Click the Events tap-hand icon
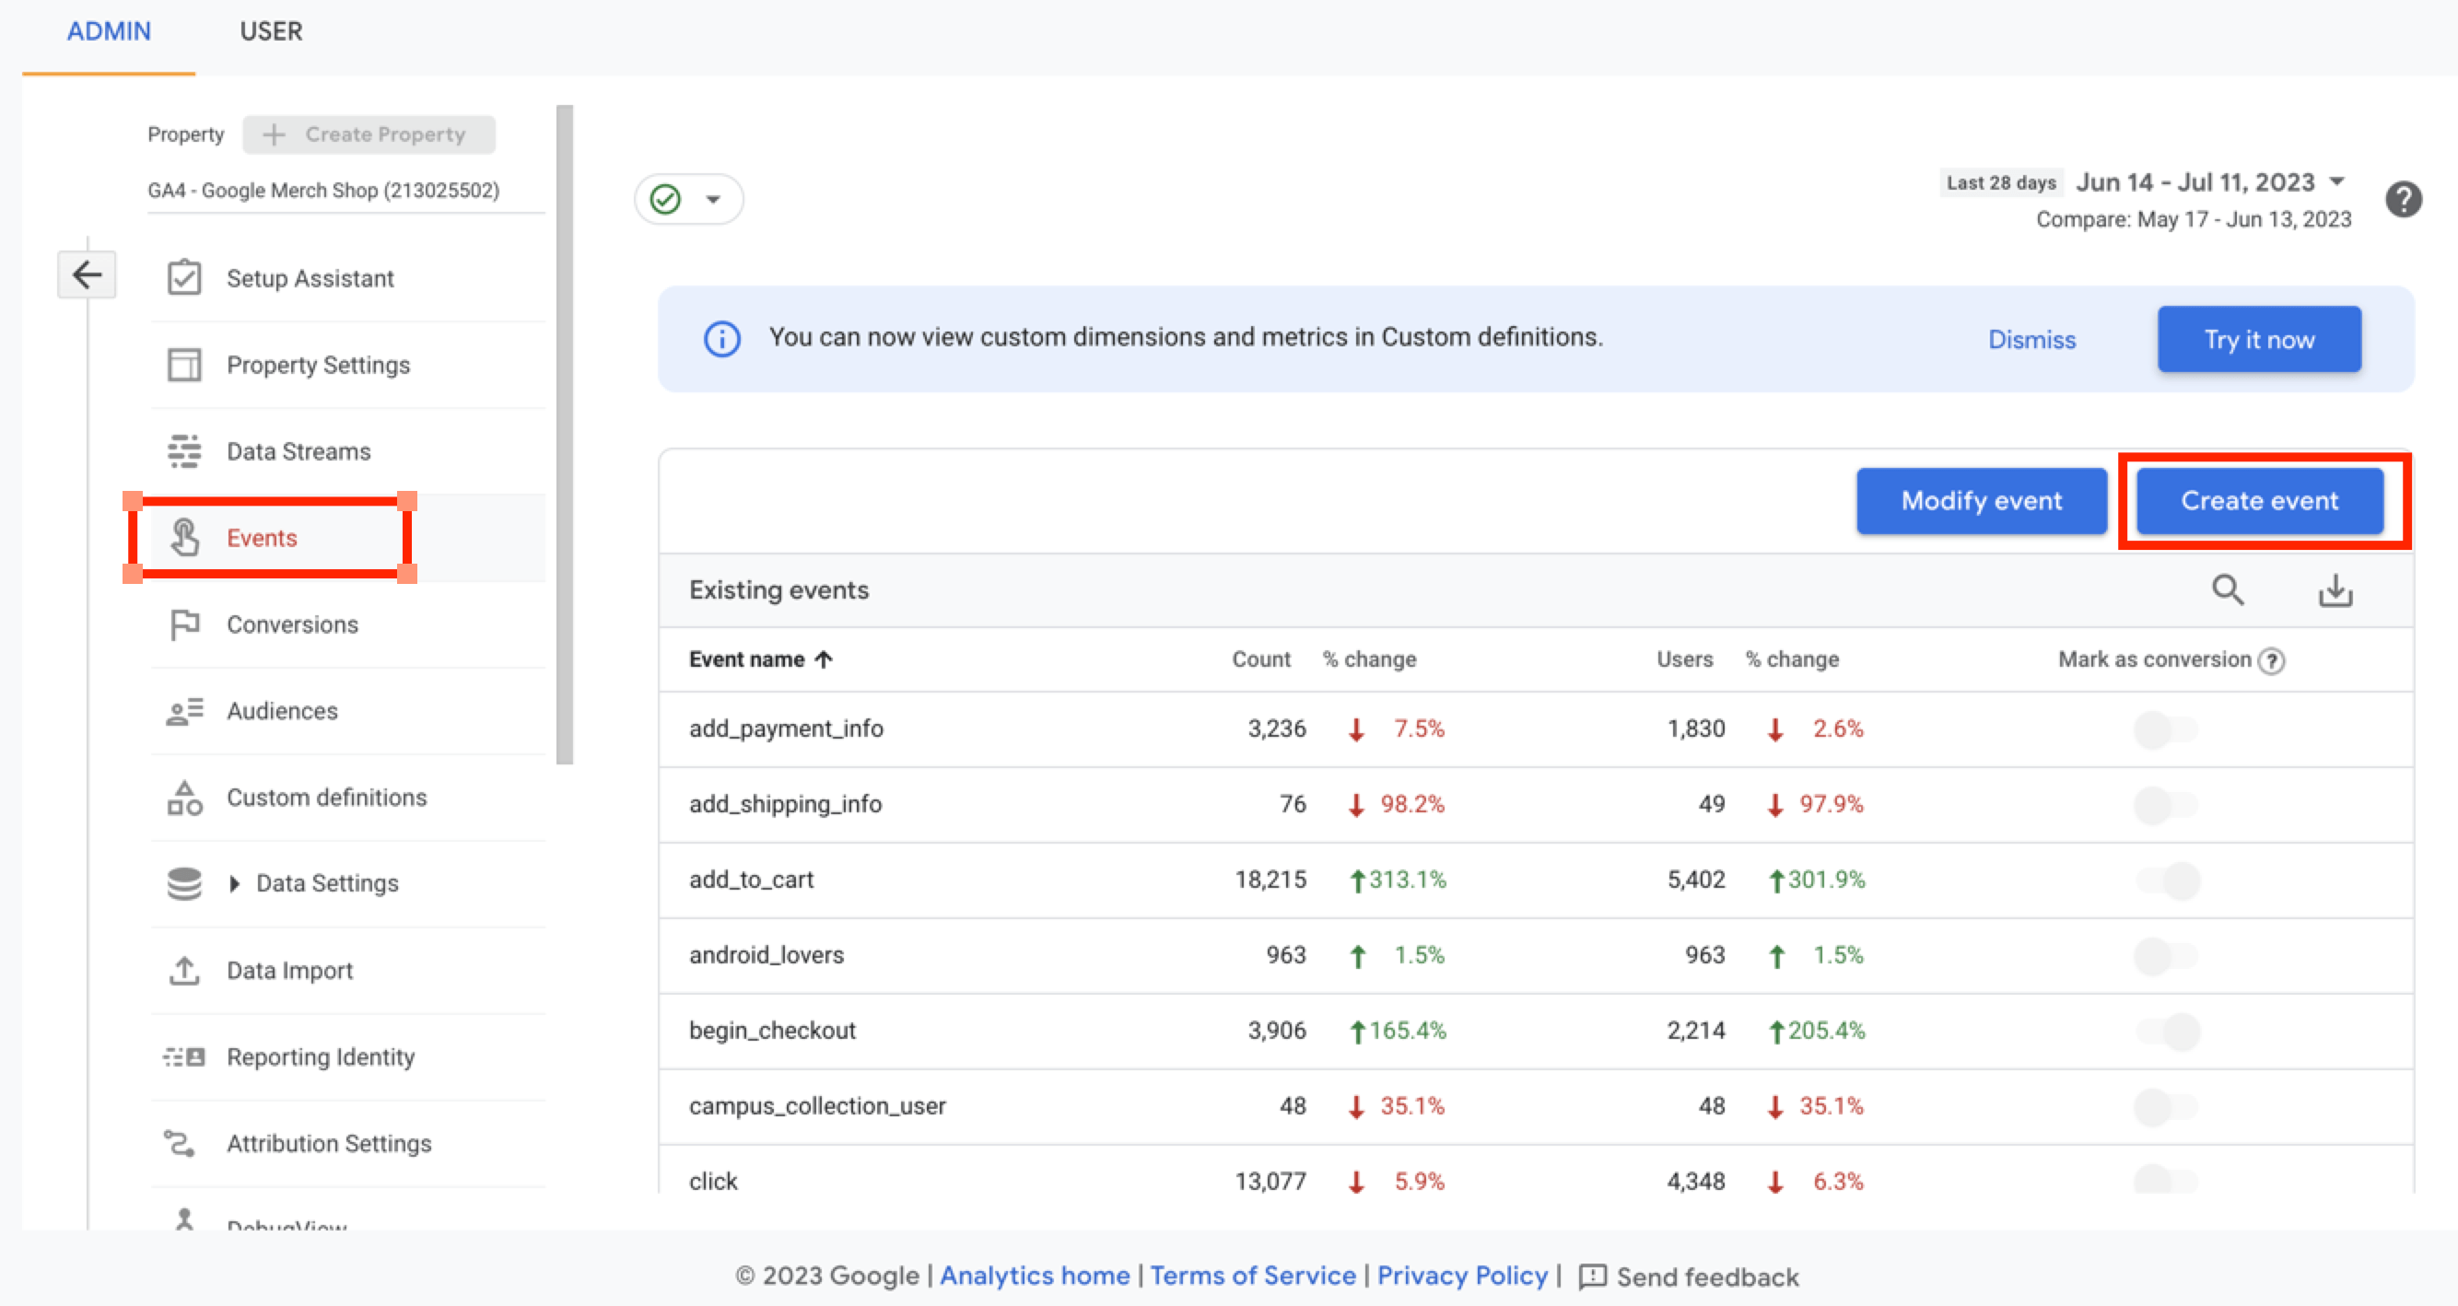 [x=184, y=538]
